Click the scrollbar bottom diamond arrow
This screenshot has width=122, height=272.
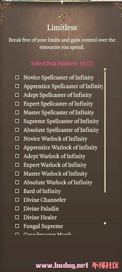pyautogui.click(x=105, y=223)
